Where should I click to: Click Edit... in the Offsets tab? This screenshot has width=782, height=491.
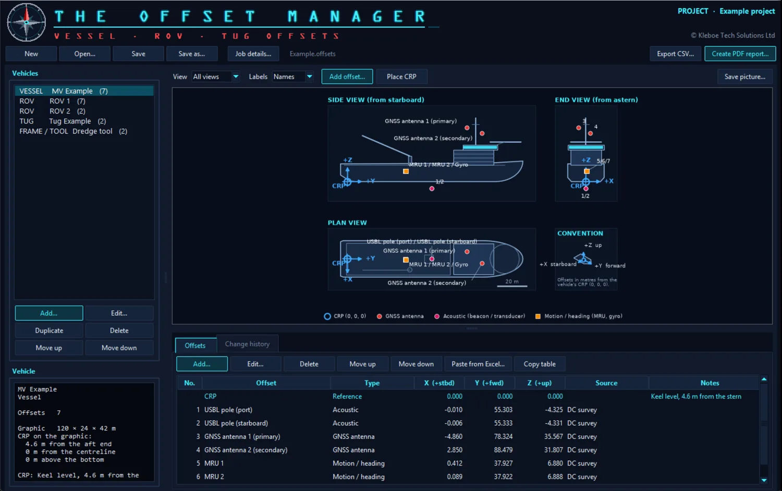[255, 364]
